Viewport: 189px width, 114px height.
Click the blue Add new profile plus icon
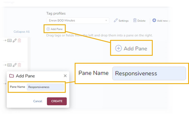tap(154, 20)
